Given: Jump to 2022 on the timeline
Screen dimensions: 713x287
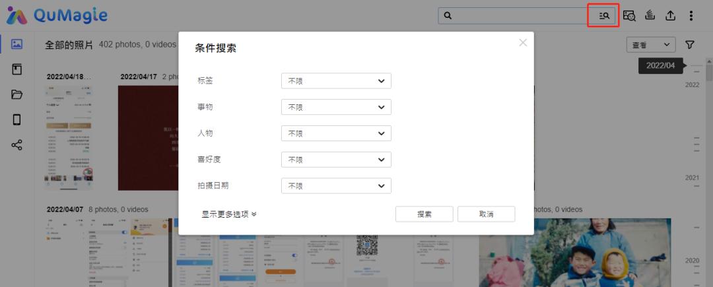Looking at the screenshot, I should pos(692,85).
